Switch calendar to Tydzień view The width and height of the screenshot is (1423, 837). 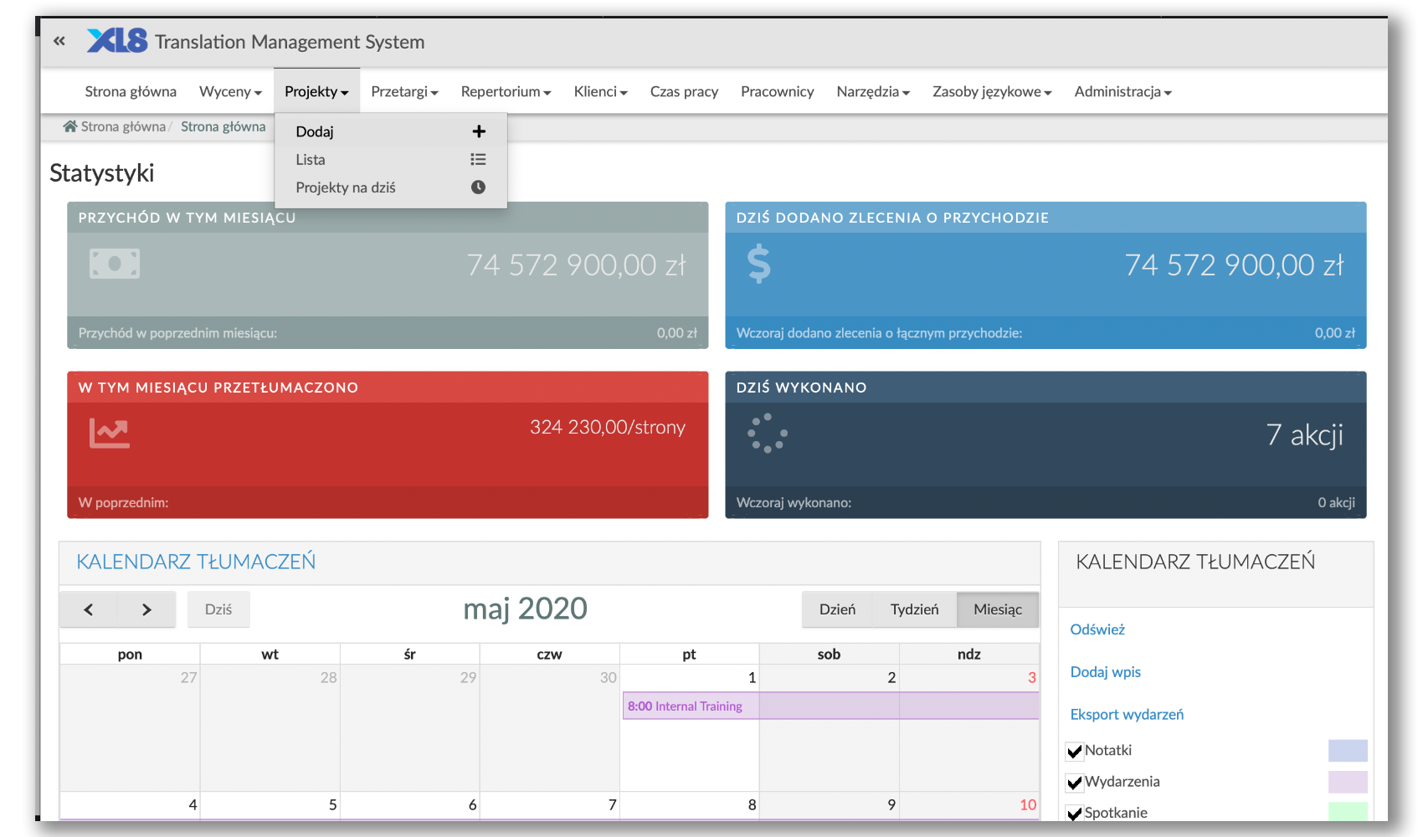click(914, 609)
